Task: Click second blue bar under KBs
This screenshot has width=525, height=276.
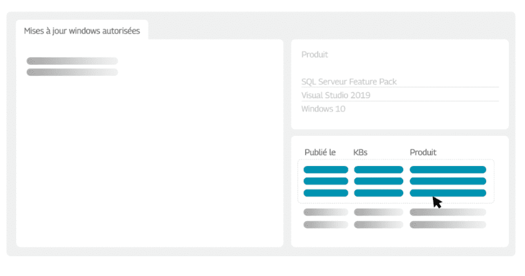Action: 379,182
